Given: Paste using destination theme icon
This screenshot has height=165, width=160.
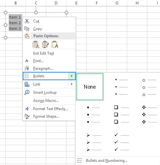Looking at the screenshot, I should pyautogui.click(x=36, y=45).
